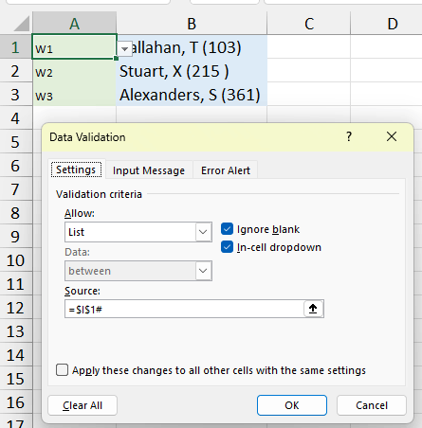Select column C header
The width and height of the screenshot is (422, 428).
(309, 24)
